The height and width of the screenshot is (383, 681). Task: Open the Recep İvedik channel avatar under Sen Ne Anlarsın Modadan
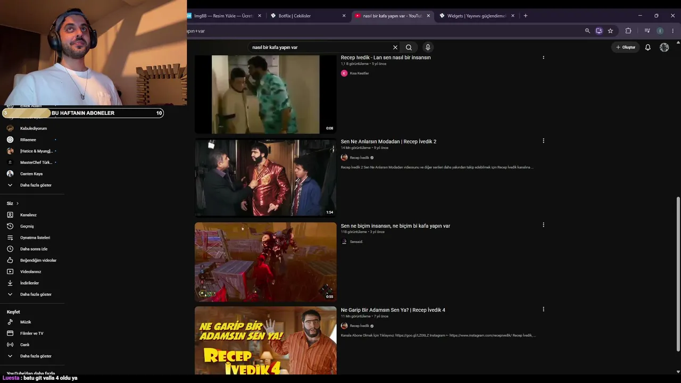(x=344, y=157)
